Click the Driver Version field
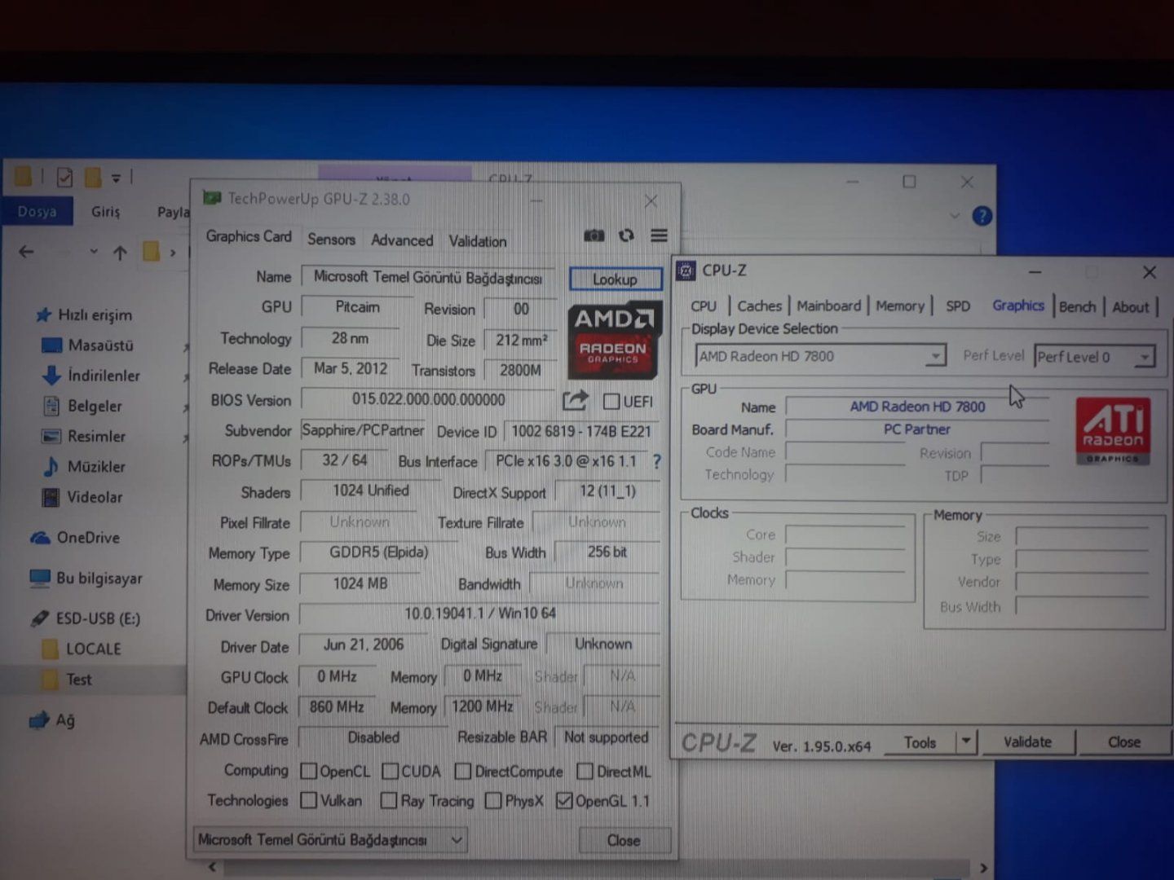The width and height of the screenshot is (1174, 880). click(479, 614)
